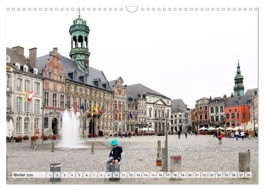Click day 17 in the calendar strip
This screenshot has width=264, height=190.
[167, 175]
